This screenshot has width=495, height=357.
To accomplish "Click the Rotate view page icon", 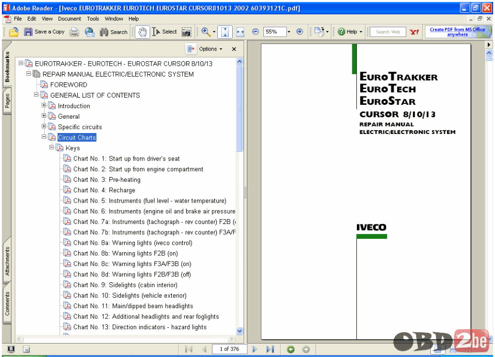I will [x=319, y=32].
